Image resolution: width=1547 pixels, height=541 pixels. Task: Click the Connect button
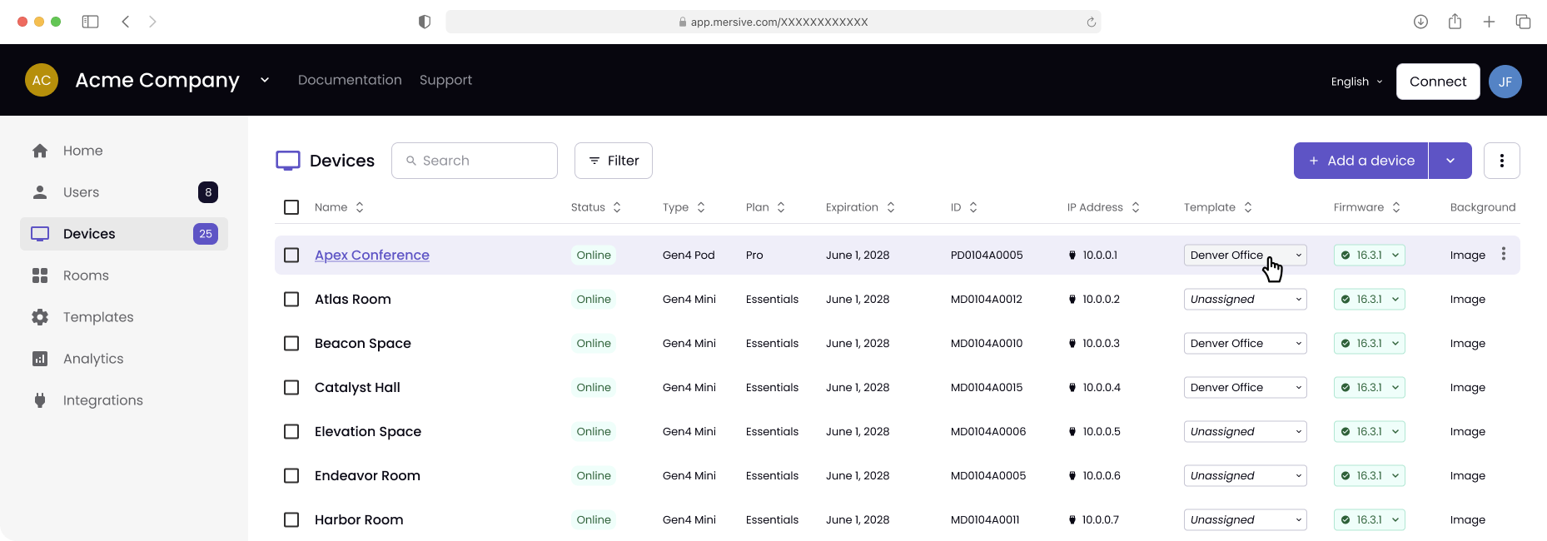click(x=1438, y=82)
